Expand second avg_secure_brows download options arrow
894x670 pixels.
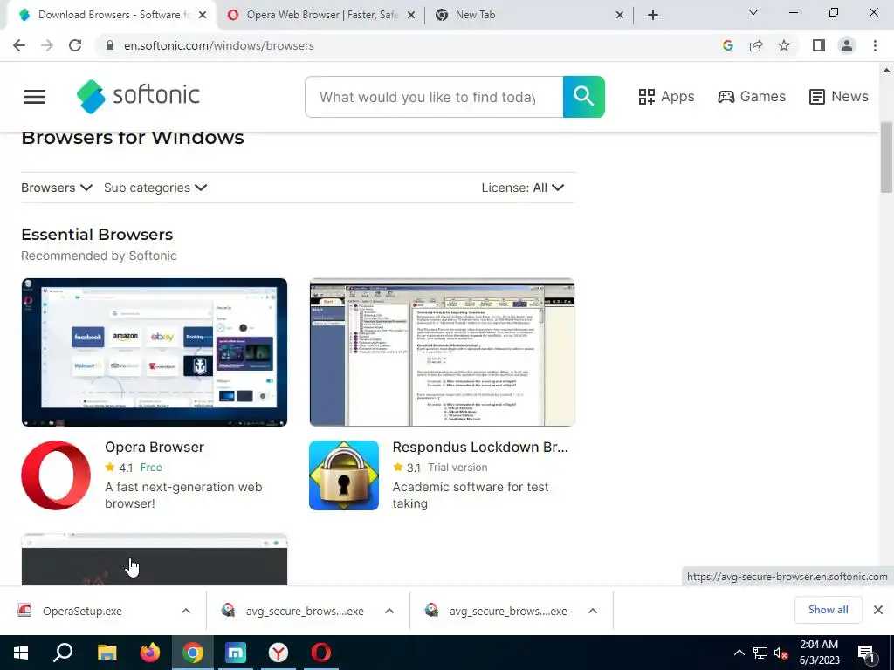593,611
